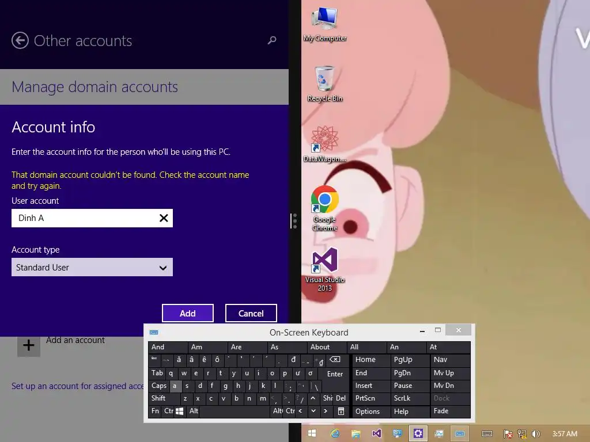This screenshot has height=442, width=590.
Task: Click On-Screen Keyboard title bar icon
Action: pos(154,332)
